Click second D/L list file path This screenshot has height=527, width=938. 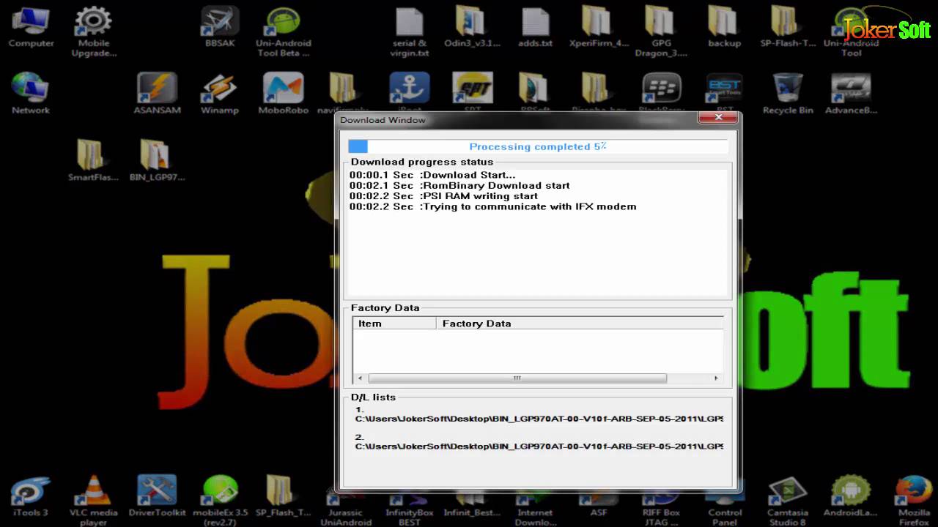(539, 446)
